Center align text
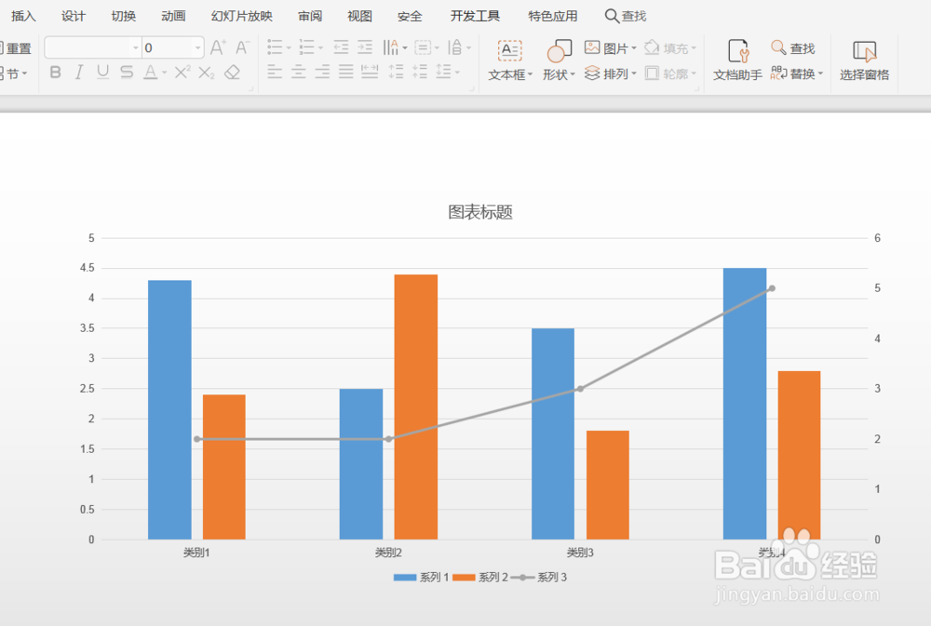Viewport: 931px width, 626px height. point(299,73)
